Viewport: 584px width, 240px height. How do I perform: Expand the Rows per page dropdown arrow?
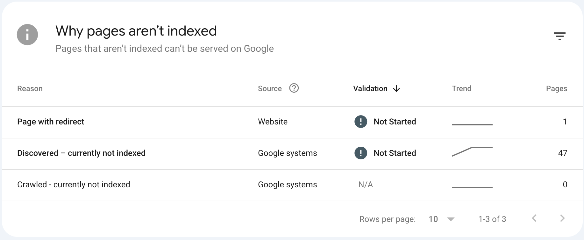tap(451, 219)
